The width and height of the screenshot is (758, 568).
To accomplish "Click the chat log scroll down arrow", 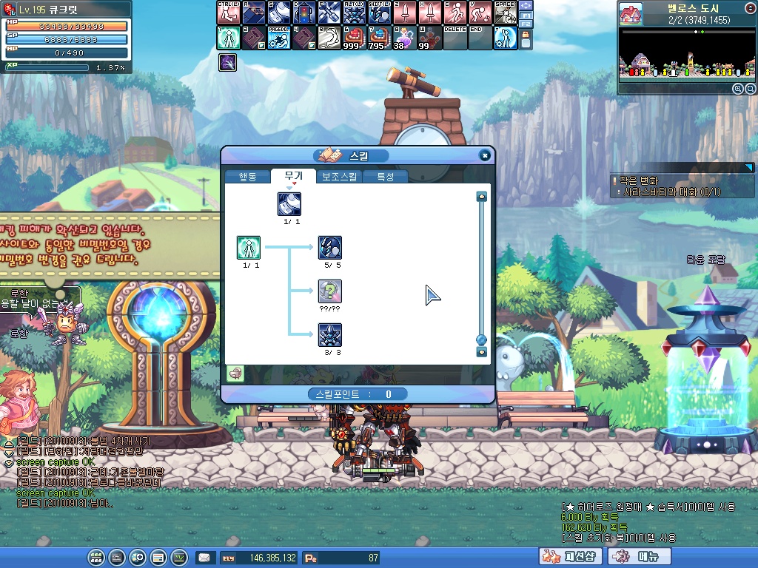I will [9, 453].
